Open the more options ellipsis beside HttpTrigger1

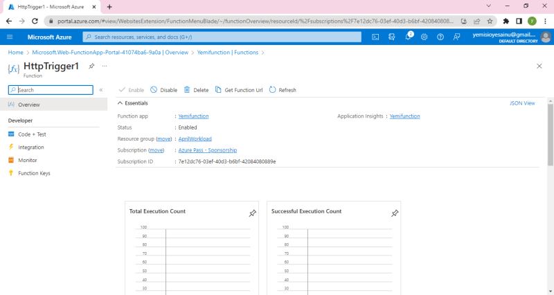[x=105, y=66]
